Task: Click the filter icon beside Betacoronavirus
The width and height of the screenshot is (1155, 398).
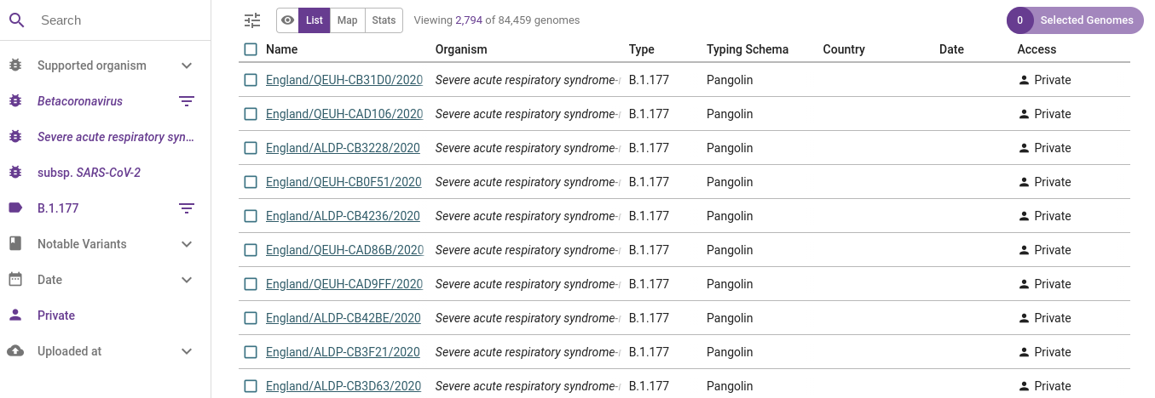Action: [187, 101]
